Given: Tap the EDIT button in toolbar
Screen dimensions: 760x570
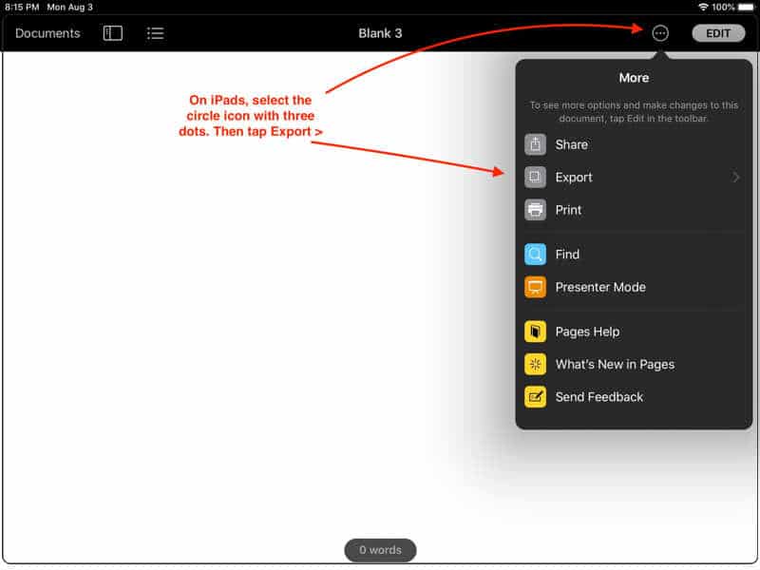Looking at the screenshot, I should [x=718, y=33].
